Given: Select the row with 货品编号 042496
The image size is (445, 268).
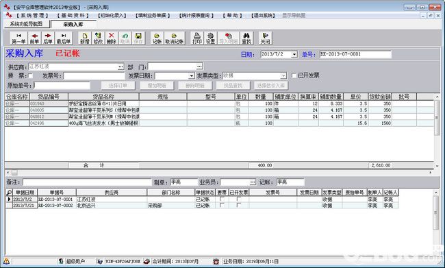Looking at the screenshot, I should 219,123.
